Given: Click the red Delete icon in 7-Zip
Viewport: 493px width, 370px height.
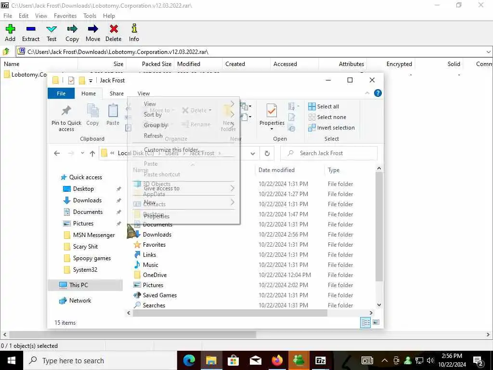Looking at the screenshot, I should (x=114, y=33).
